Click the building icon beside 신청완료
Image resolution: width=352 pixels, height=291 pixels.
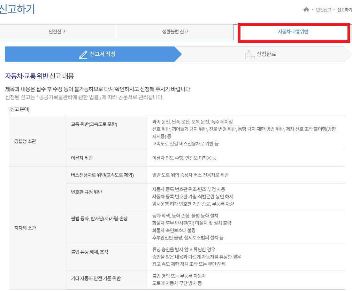[x=250, y=54]
